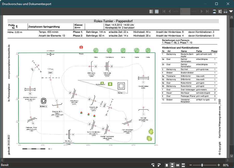
Task: Click the Richter 1 judge box symbol
Action: tap(121, 86)
